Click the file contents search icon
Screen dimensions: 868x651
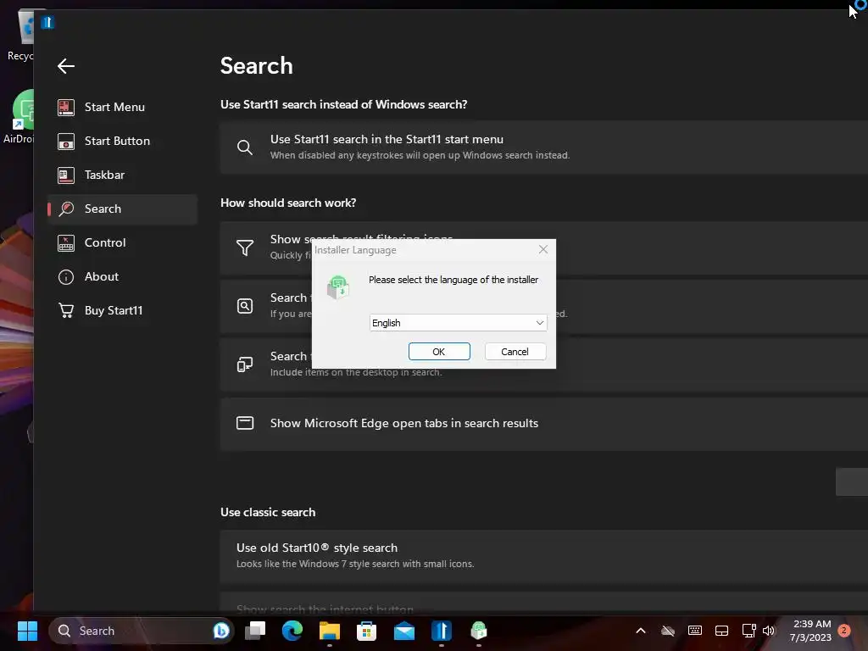(x=245, y=305)
